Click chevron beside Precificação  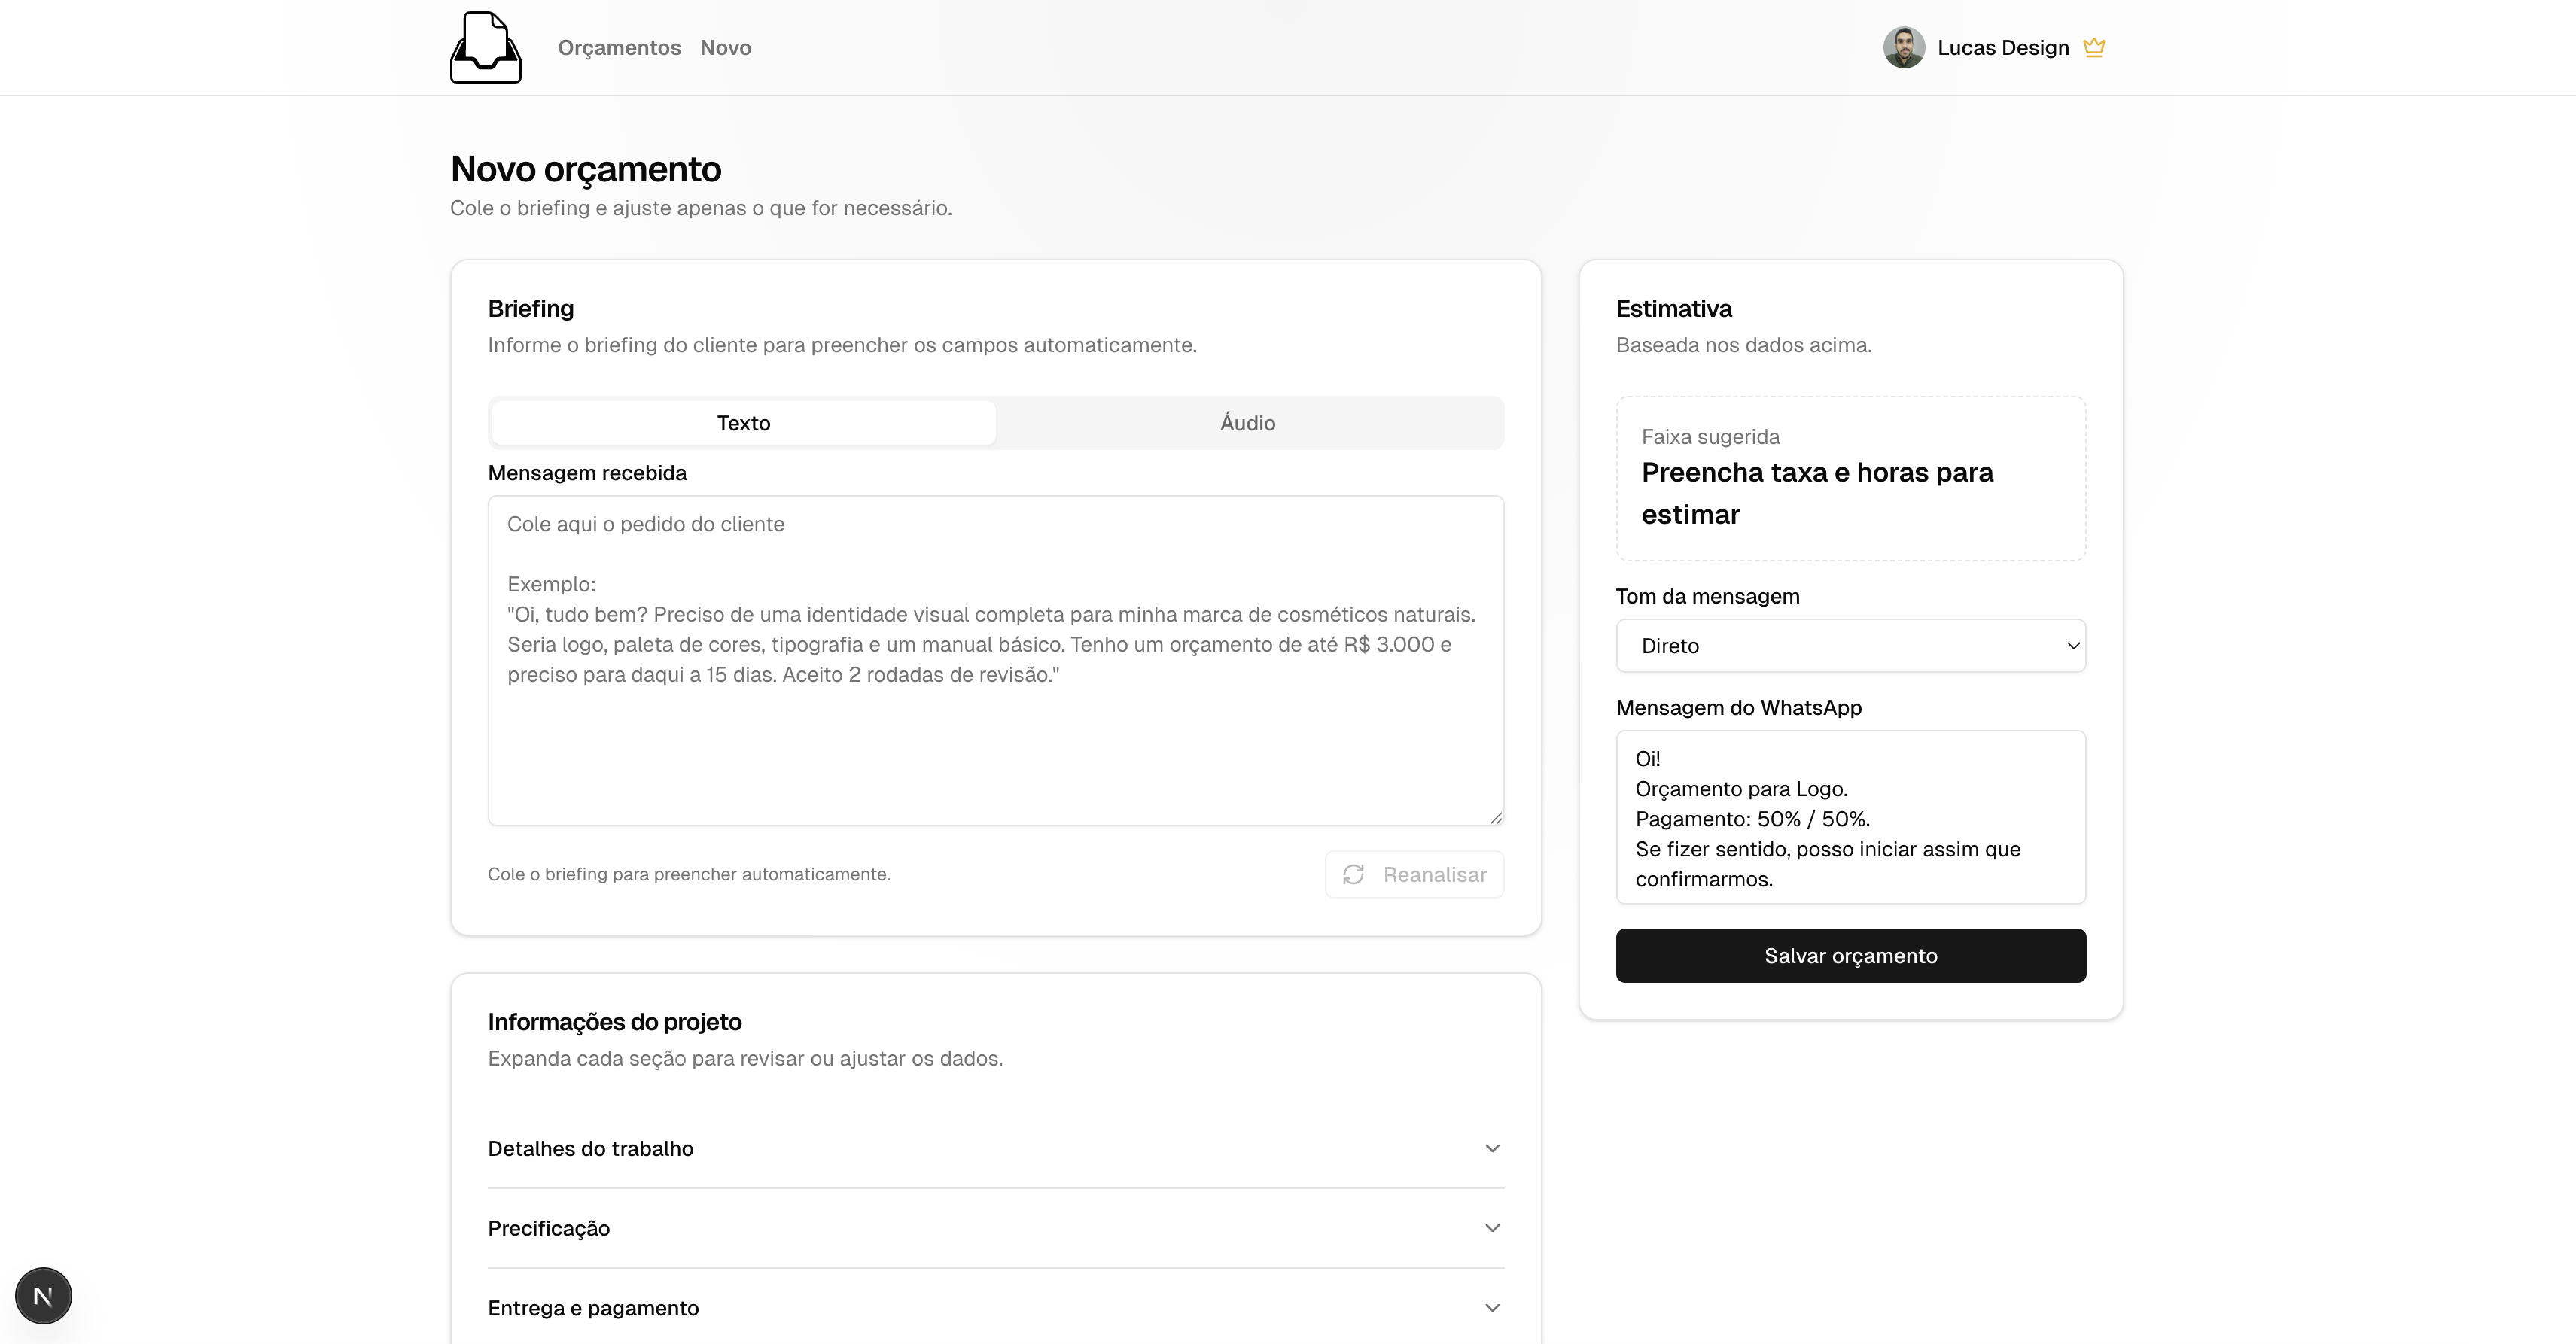tap(1492, 1228)
